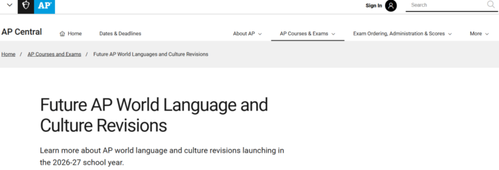Click AP Courses and Exams breadcrumb link
The height and width of the screenshot is (170, 499).
(x=55, y=54)
